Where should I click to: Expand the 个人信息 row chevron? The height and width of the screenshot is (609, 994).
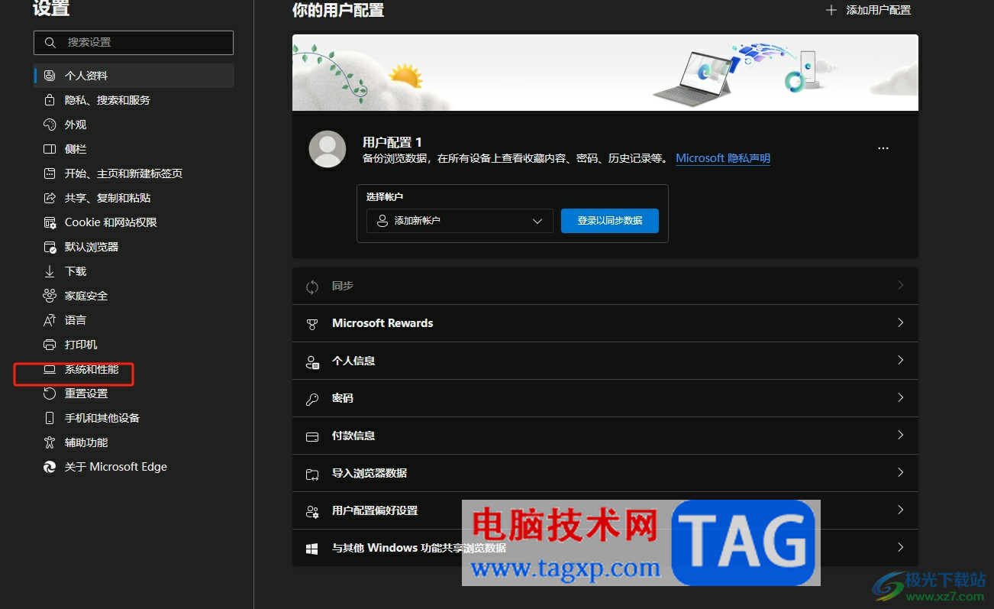tap(901, 360)
